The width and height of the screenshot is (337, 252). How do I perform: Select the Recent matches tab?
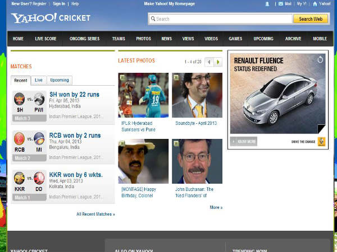point(21,80)
